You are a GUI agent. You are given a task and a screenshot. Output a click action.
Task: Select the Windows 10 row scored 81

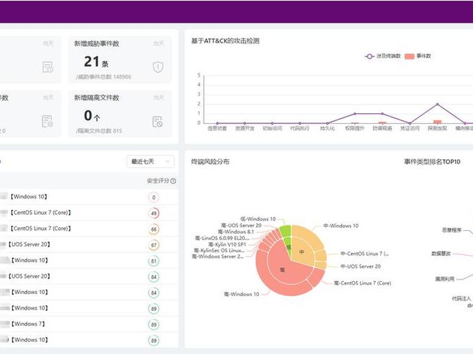(x=89, y=261)
